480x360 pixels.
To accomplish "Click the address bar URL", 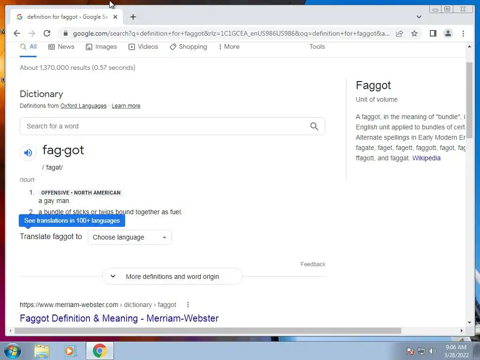I will point(231,33).
